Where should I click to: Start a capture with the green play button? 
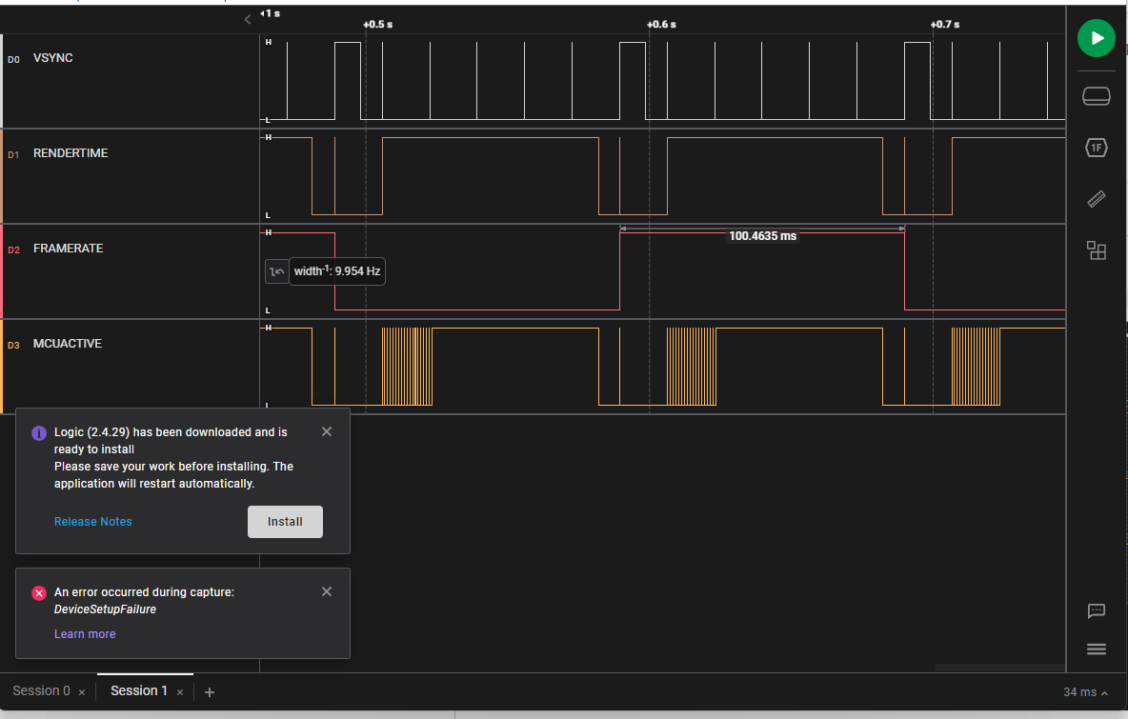pos(1096,38)
